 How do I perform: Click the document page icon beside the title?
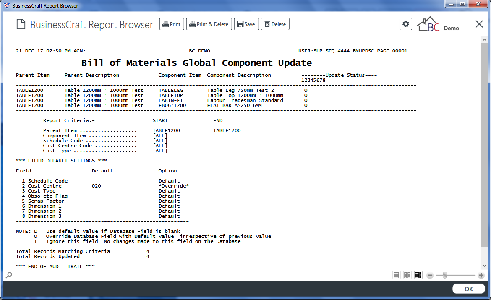pyautogui.click(x=21, y=24)
